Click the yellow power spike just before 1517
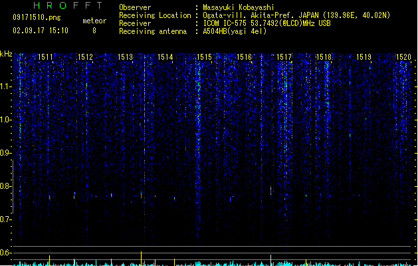The height and width of the screenshot is (266, 418). click(x=271, y=260)
